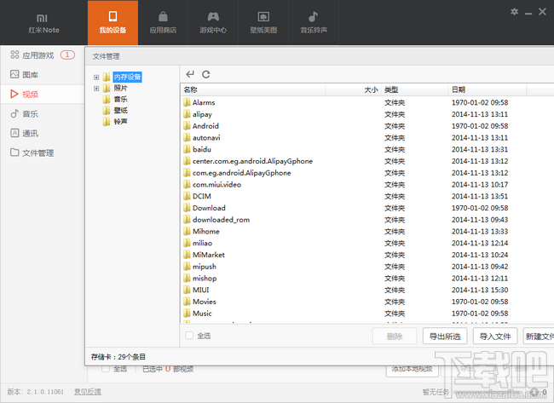Select 音乐 folder in tree
This screenshot has width=554, height=403.
[x=120, y=99]
